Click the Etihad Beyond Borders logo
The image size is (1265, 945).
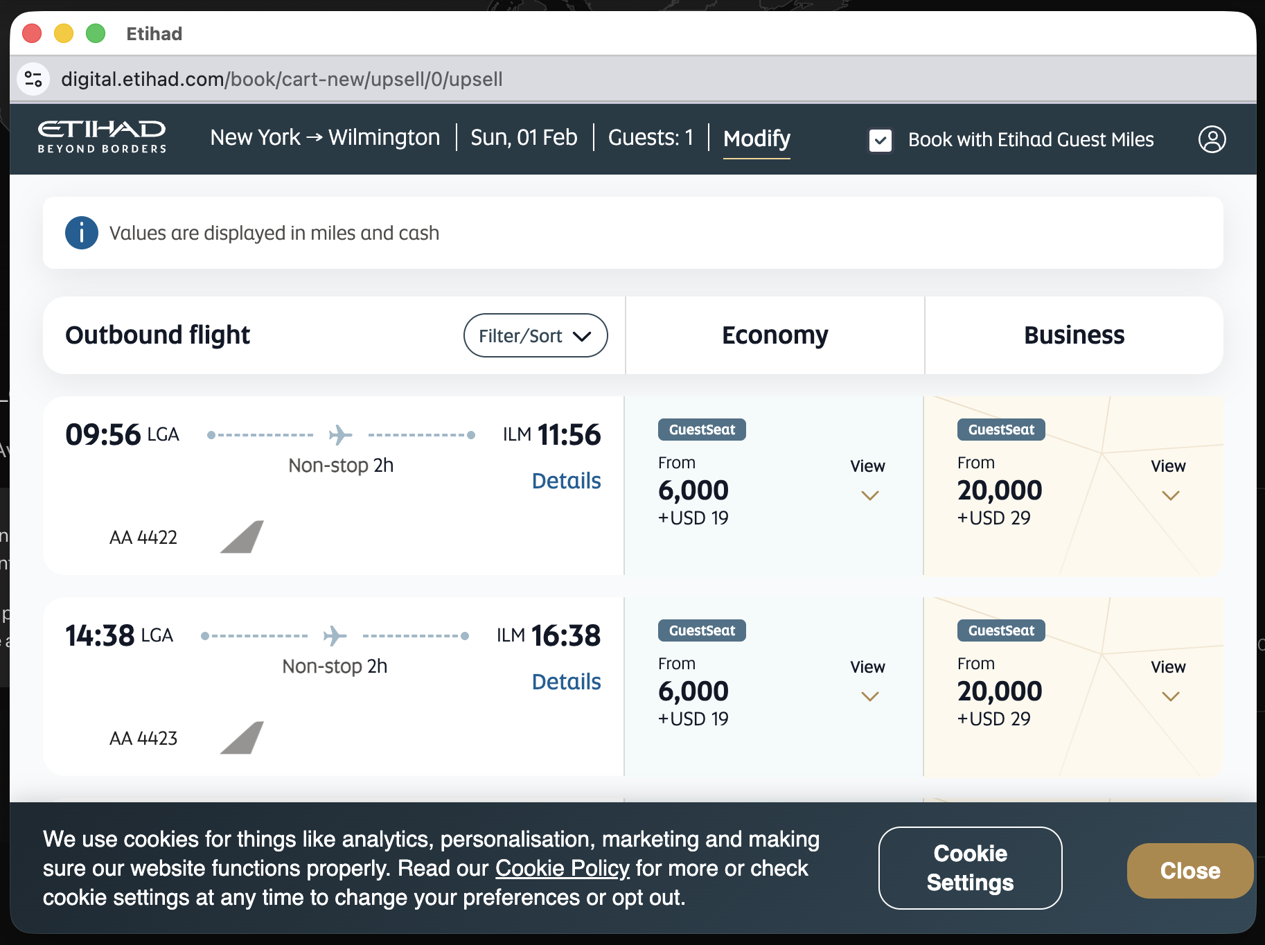102,136
